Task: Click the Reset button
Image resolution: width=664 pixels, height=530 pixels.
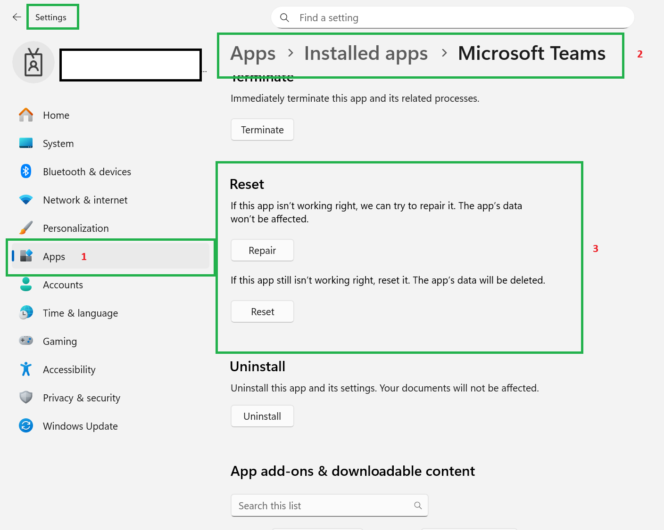Action: click(262, 311)
